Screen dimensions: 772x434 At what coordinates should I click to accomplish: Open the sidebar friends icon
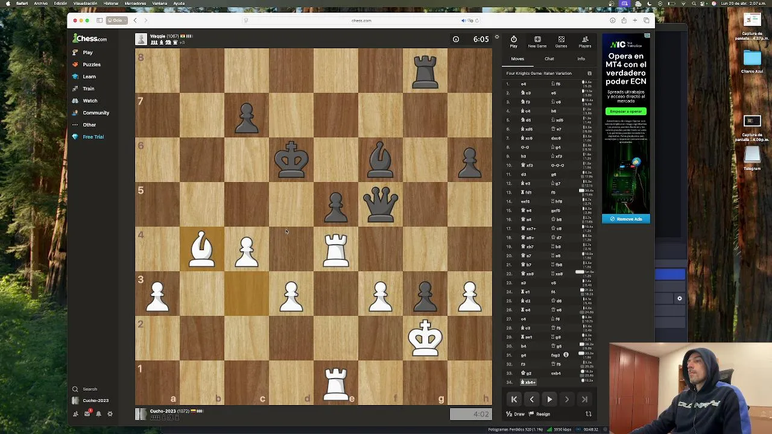(75, 414)
